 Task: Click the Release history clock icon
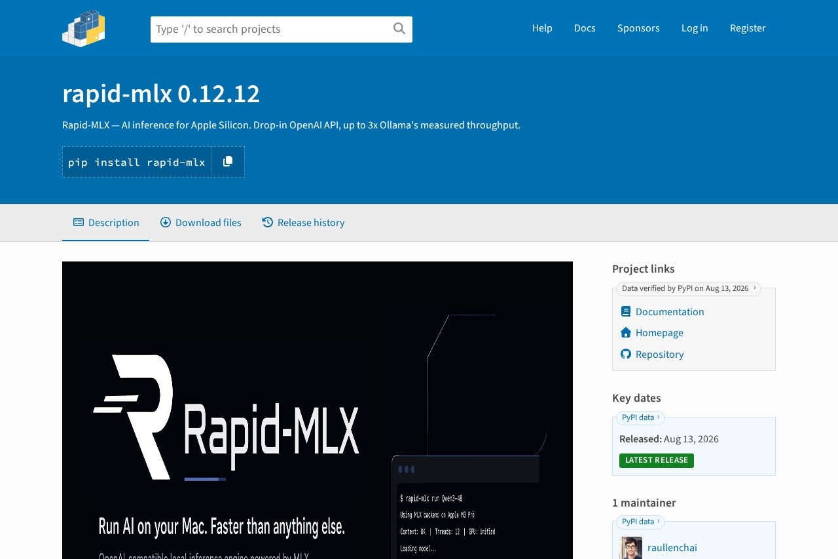[x=268, y=222]
